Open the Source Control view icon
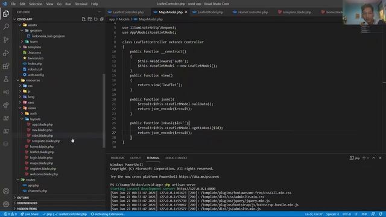Screen dimensions: 386x217 coord(6,40)
